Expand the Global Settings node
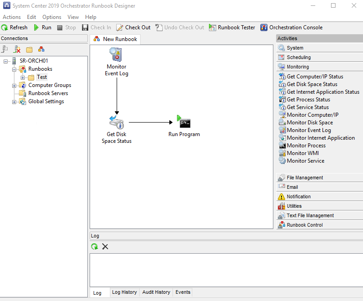363x301 pixels. pyautogui.click(x=14, y=102)
